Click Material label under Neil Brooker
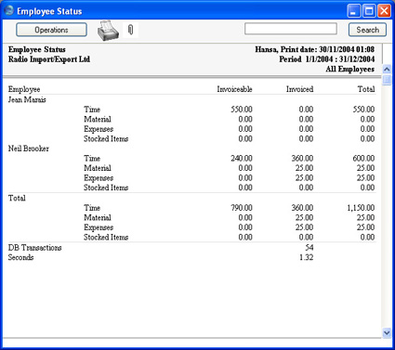Image resolution: width=395 pixels, height=350 pixels. click(98, 168)
